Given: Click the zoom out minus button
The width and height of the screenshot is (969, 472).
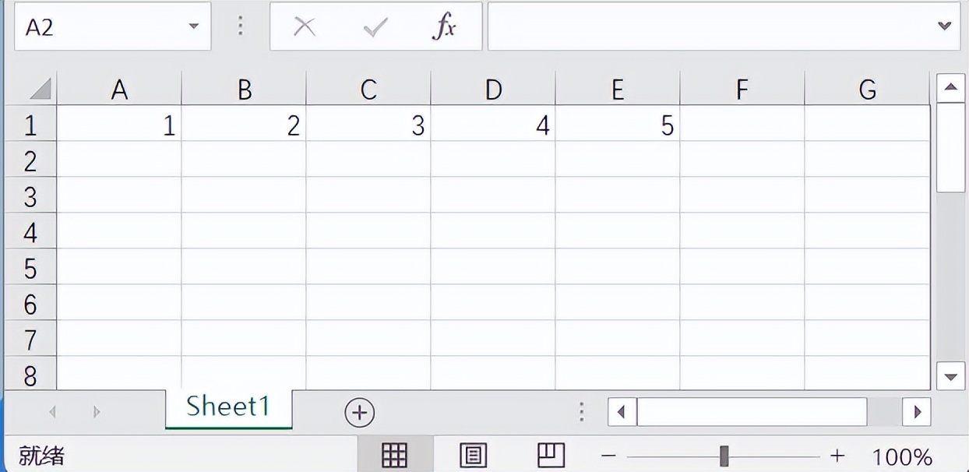Looking at the screenshot, I should (609, 456).
